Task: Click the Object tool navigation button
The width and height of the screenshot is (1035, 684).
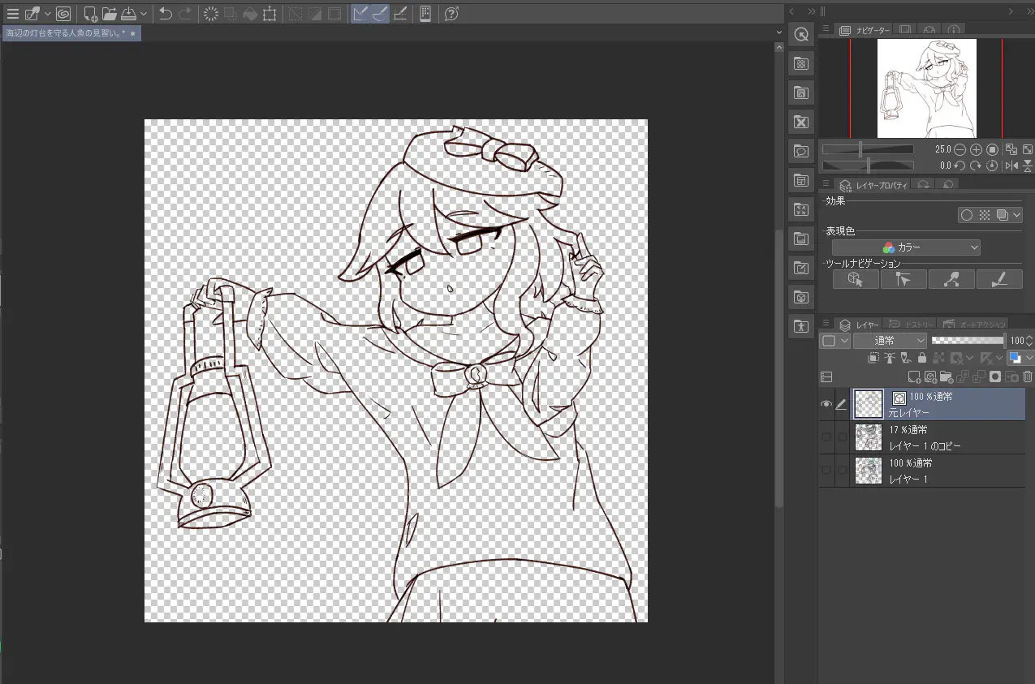Action: click(856, 279)
